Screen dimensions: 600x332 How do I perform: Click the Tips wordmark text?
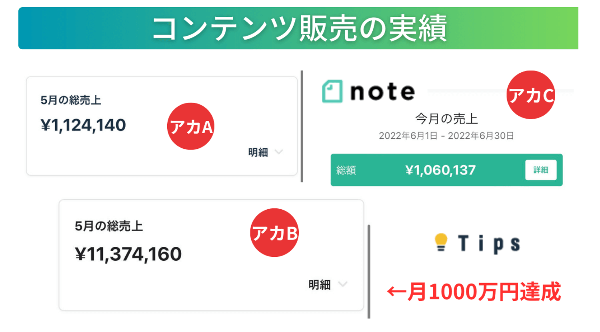click(489, 243)
